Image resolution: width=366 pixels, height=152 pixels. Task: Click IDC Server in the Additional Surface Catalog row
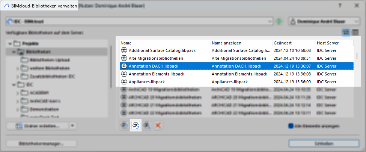327,50
